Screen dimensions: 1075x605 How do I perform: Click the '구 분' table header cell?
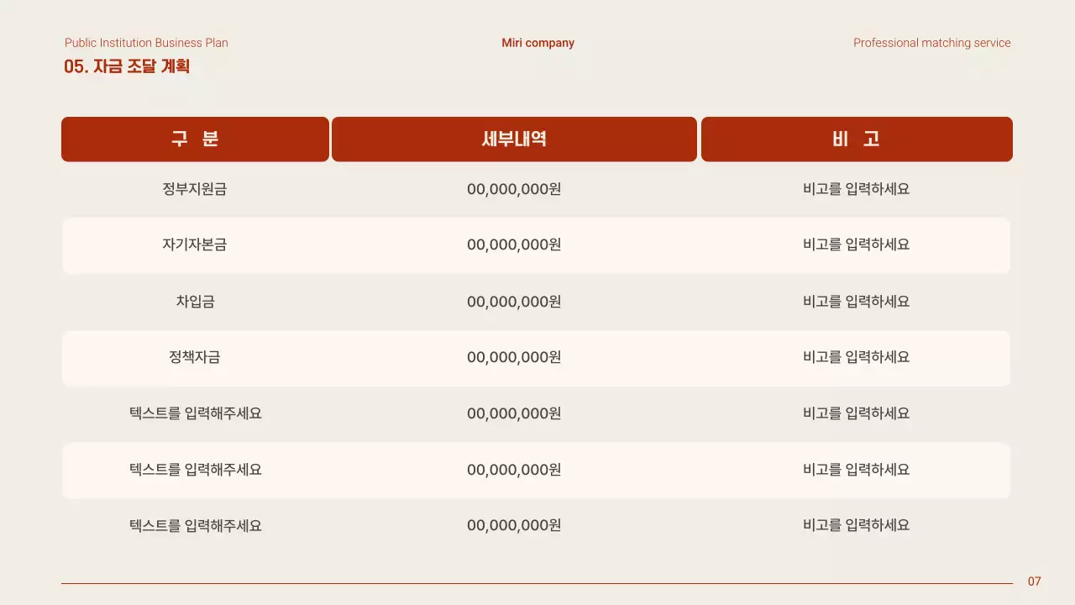(195, 139)
